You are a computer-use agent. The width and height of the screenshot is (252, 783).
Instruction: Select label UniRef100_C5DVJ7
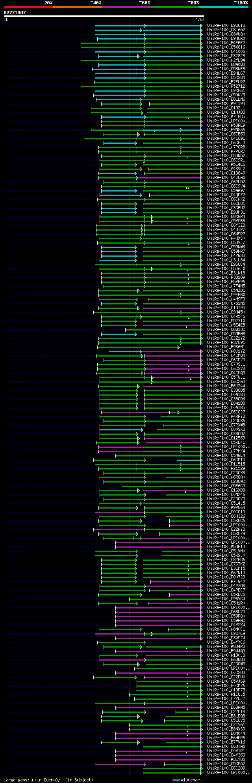(226, 242)
